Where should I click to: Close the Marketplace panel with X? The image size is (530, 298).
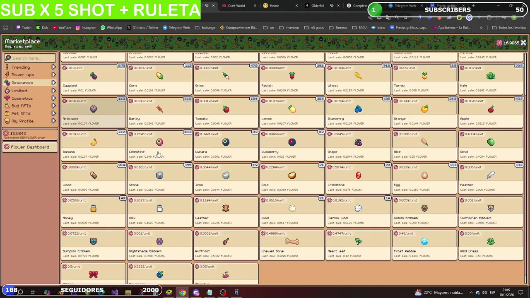[523, 43]
